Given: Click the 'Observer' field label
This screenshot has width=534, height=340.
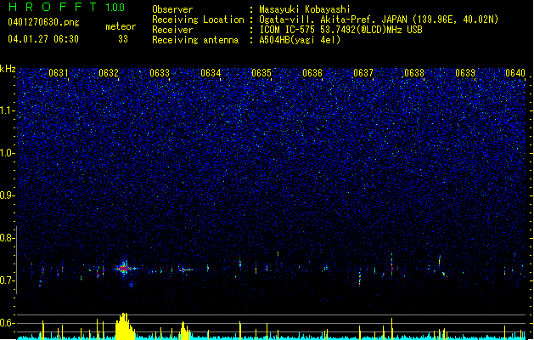Looking at the screenshot, I should pos(172,9).
